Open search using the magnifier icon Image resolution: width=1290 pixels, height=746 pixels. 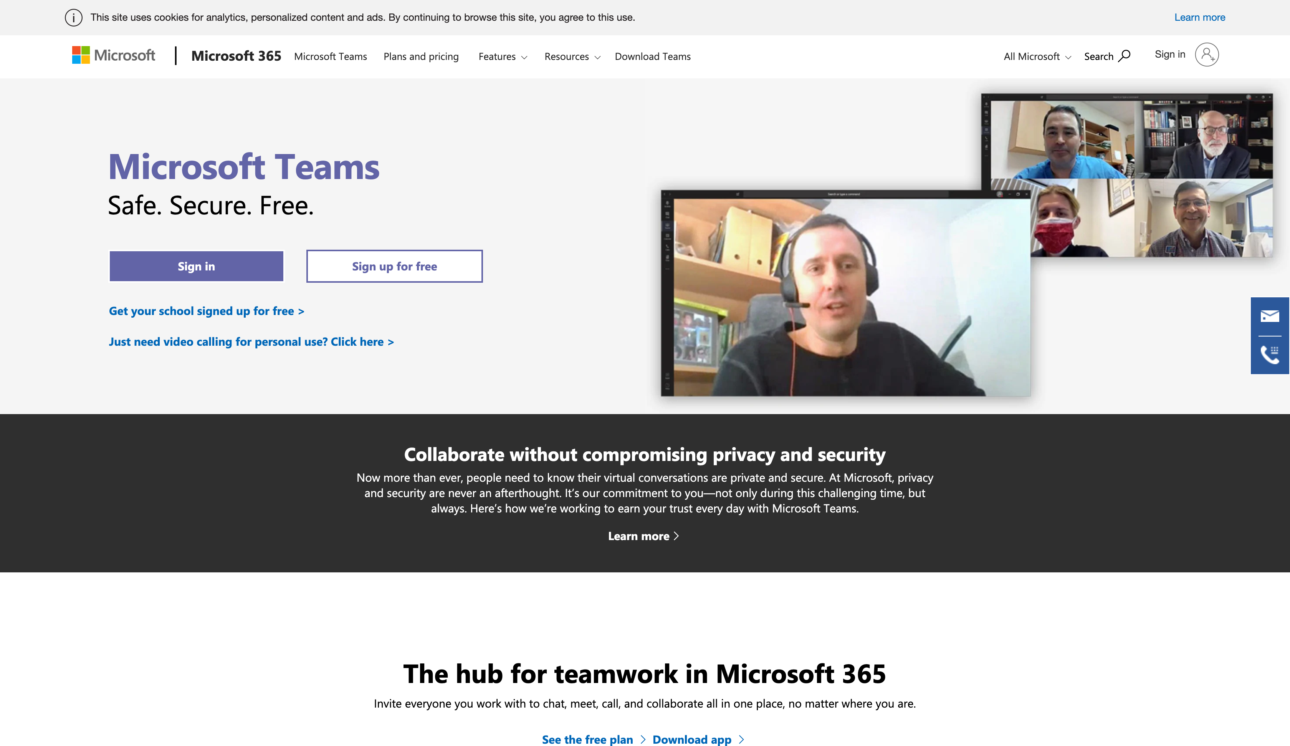pos(1124,55)
